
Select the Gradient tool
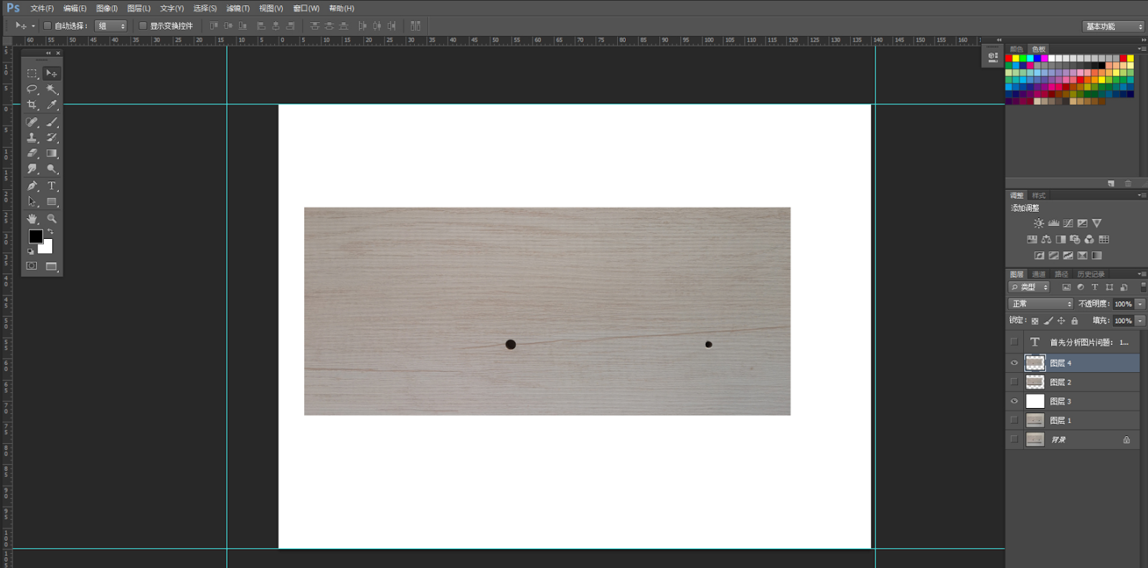tap(52, 153)
